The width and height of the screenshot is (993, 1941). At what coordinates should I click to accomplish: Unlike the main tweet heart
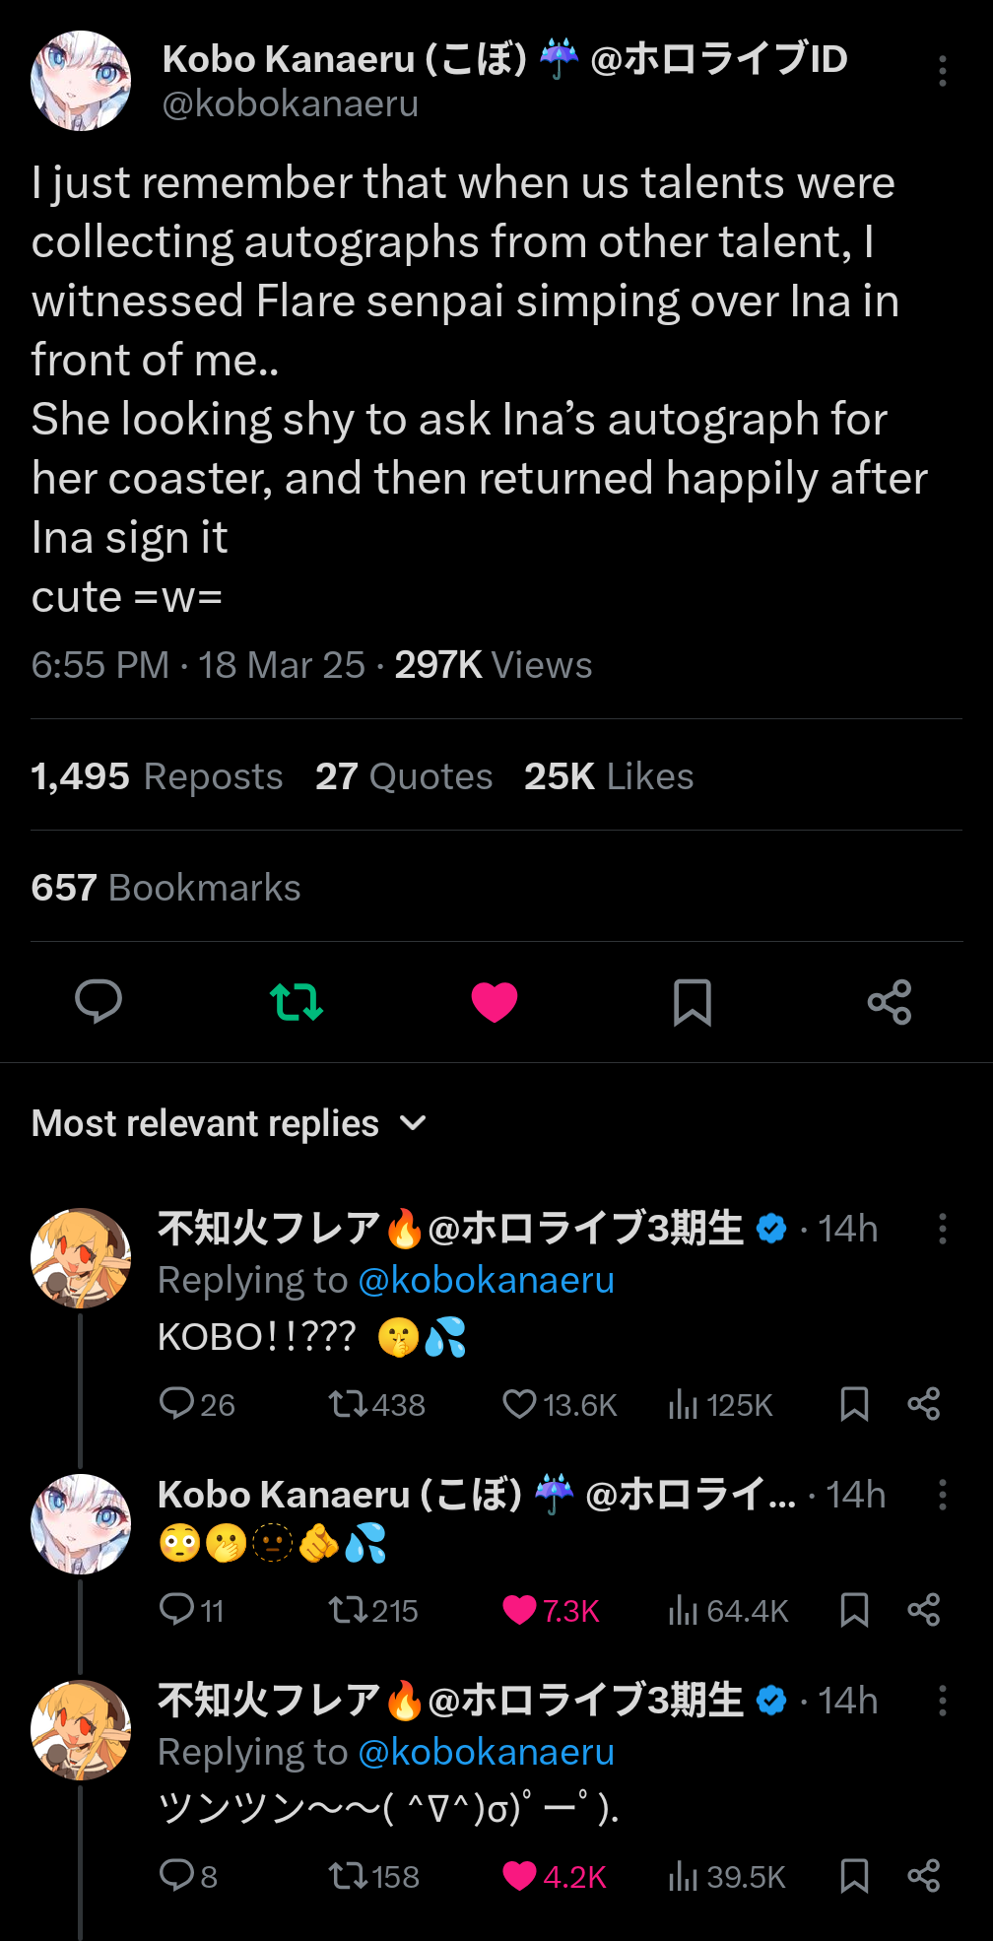coord(495,1002)
